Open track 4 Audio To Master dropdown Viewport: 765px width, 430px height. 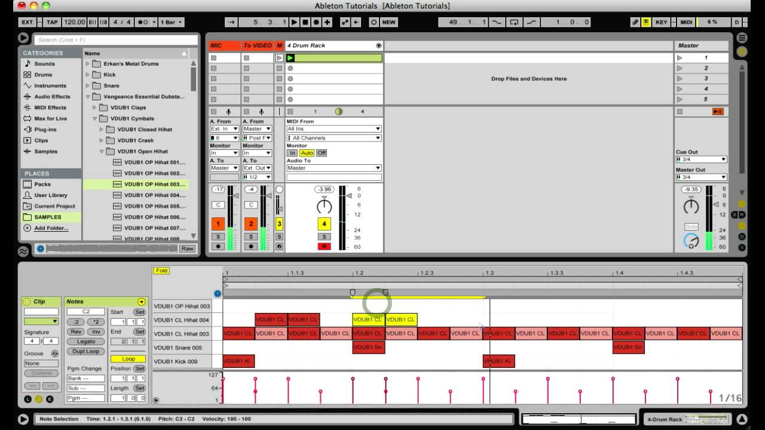pyautogui.click(x=333, y=168)
